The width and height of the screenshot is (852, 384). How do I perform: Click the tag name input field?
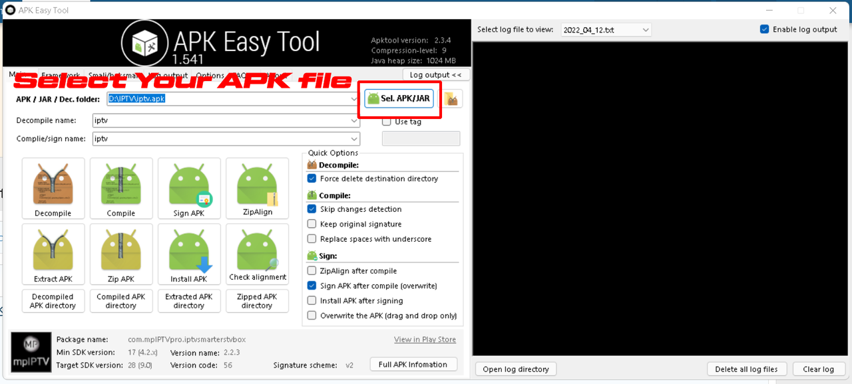click(x=421, y=139)
